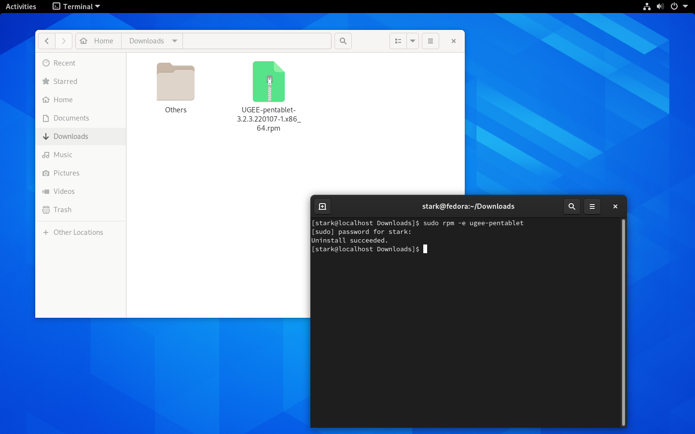Open Activities overview
This screenshot has width=695, height=434.
pyautogui.click(x=21, y=6)
